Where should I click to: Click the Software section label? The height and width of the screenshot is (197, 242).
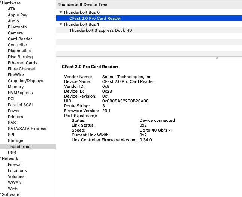10,194
